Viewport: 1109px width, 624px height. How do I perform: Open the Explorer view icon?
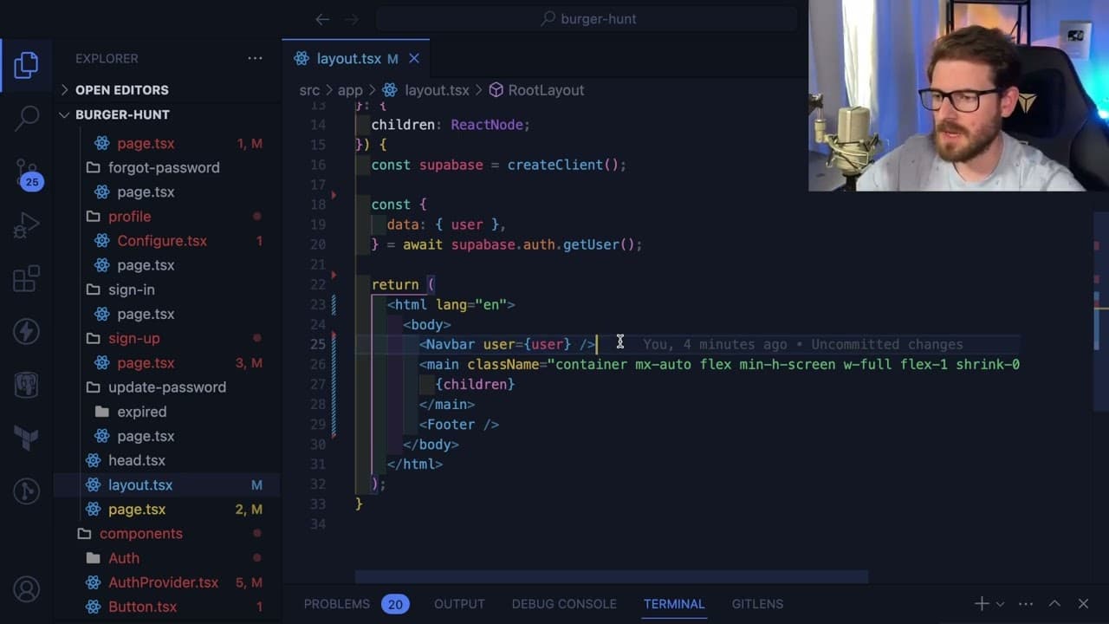click(x=26, y=65)
